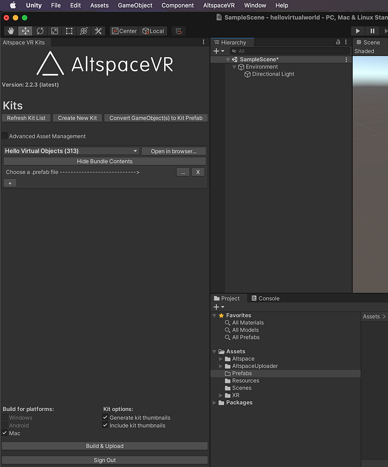Image resolution: width=388 pixels, height=467 pixels.
Task: Expand the Altspace folder
Action: (221, 359)
